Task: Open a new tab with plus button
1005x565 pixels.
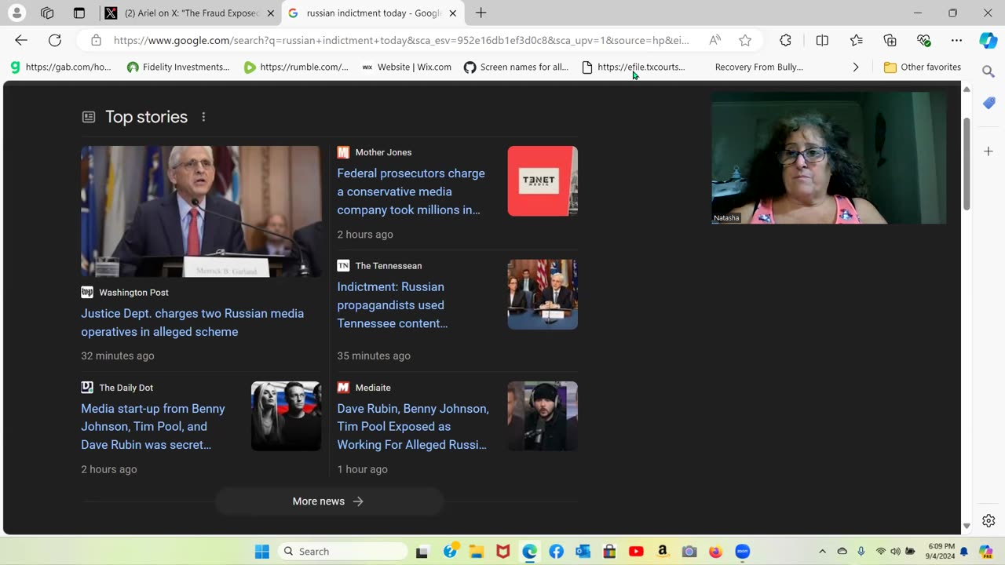Action: pyautogui.click(x=481, y=13)
